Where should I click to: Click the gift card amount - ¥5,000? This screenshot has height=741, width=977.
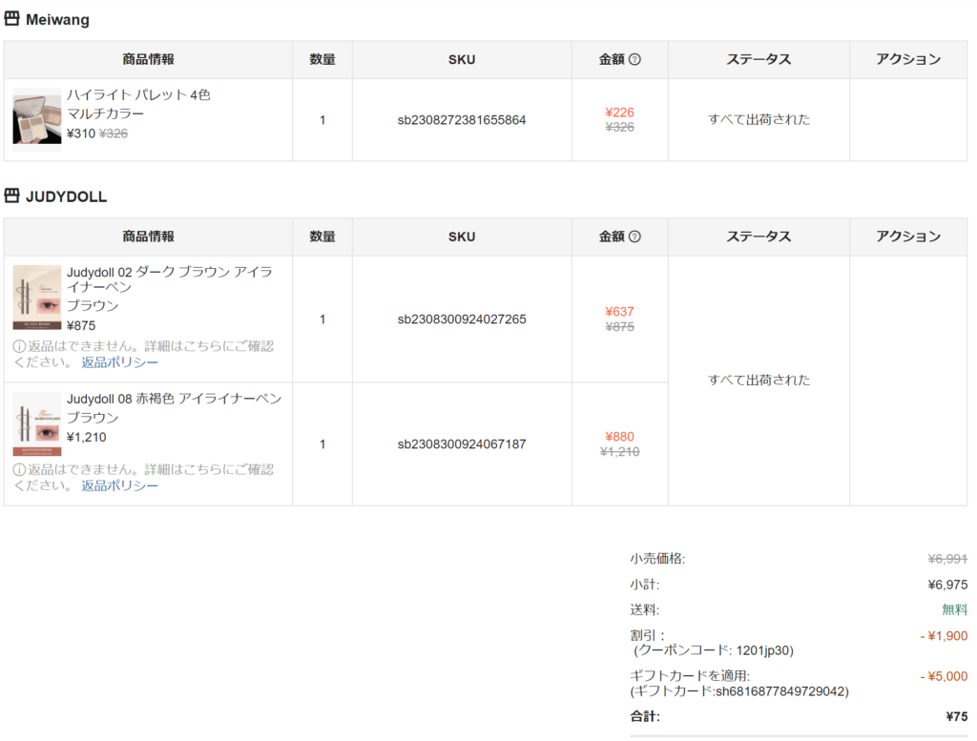point(944,676)
